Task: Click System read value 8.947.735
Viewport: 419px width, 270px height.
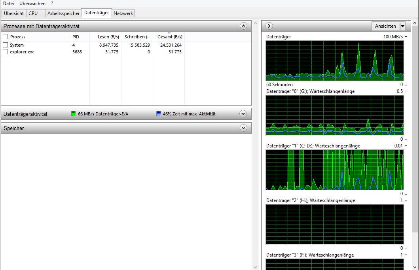Action: 109,45
